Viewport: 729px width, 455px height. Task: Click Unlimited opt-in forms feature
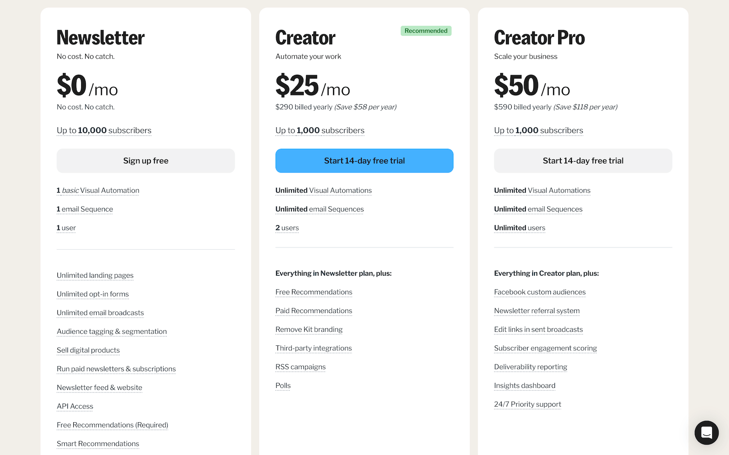point(93,294)
